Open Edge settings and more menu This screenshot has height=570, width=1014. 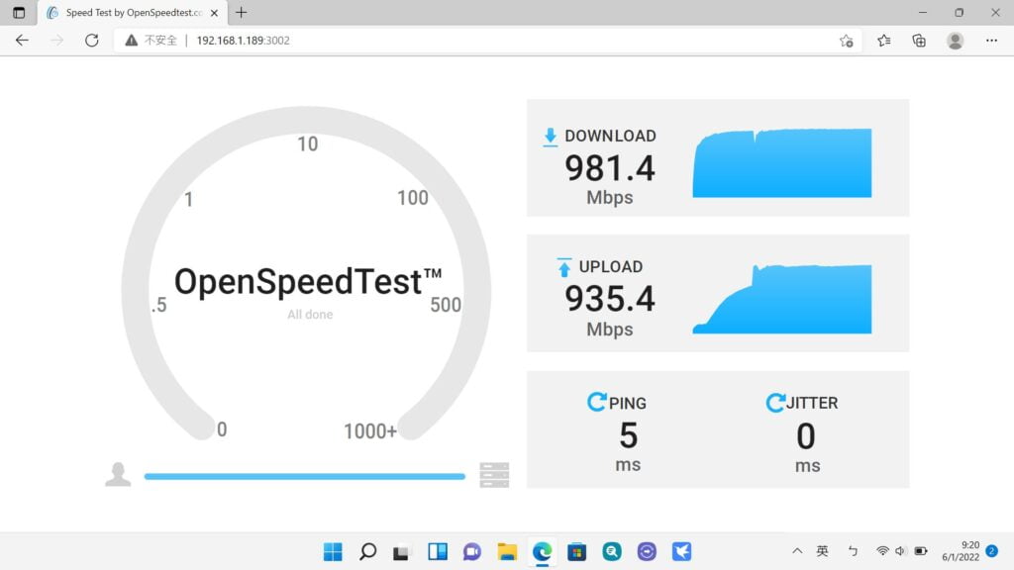point(991,41)
